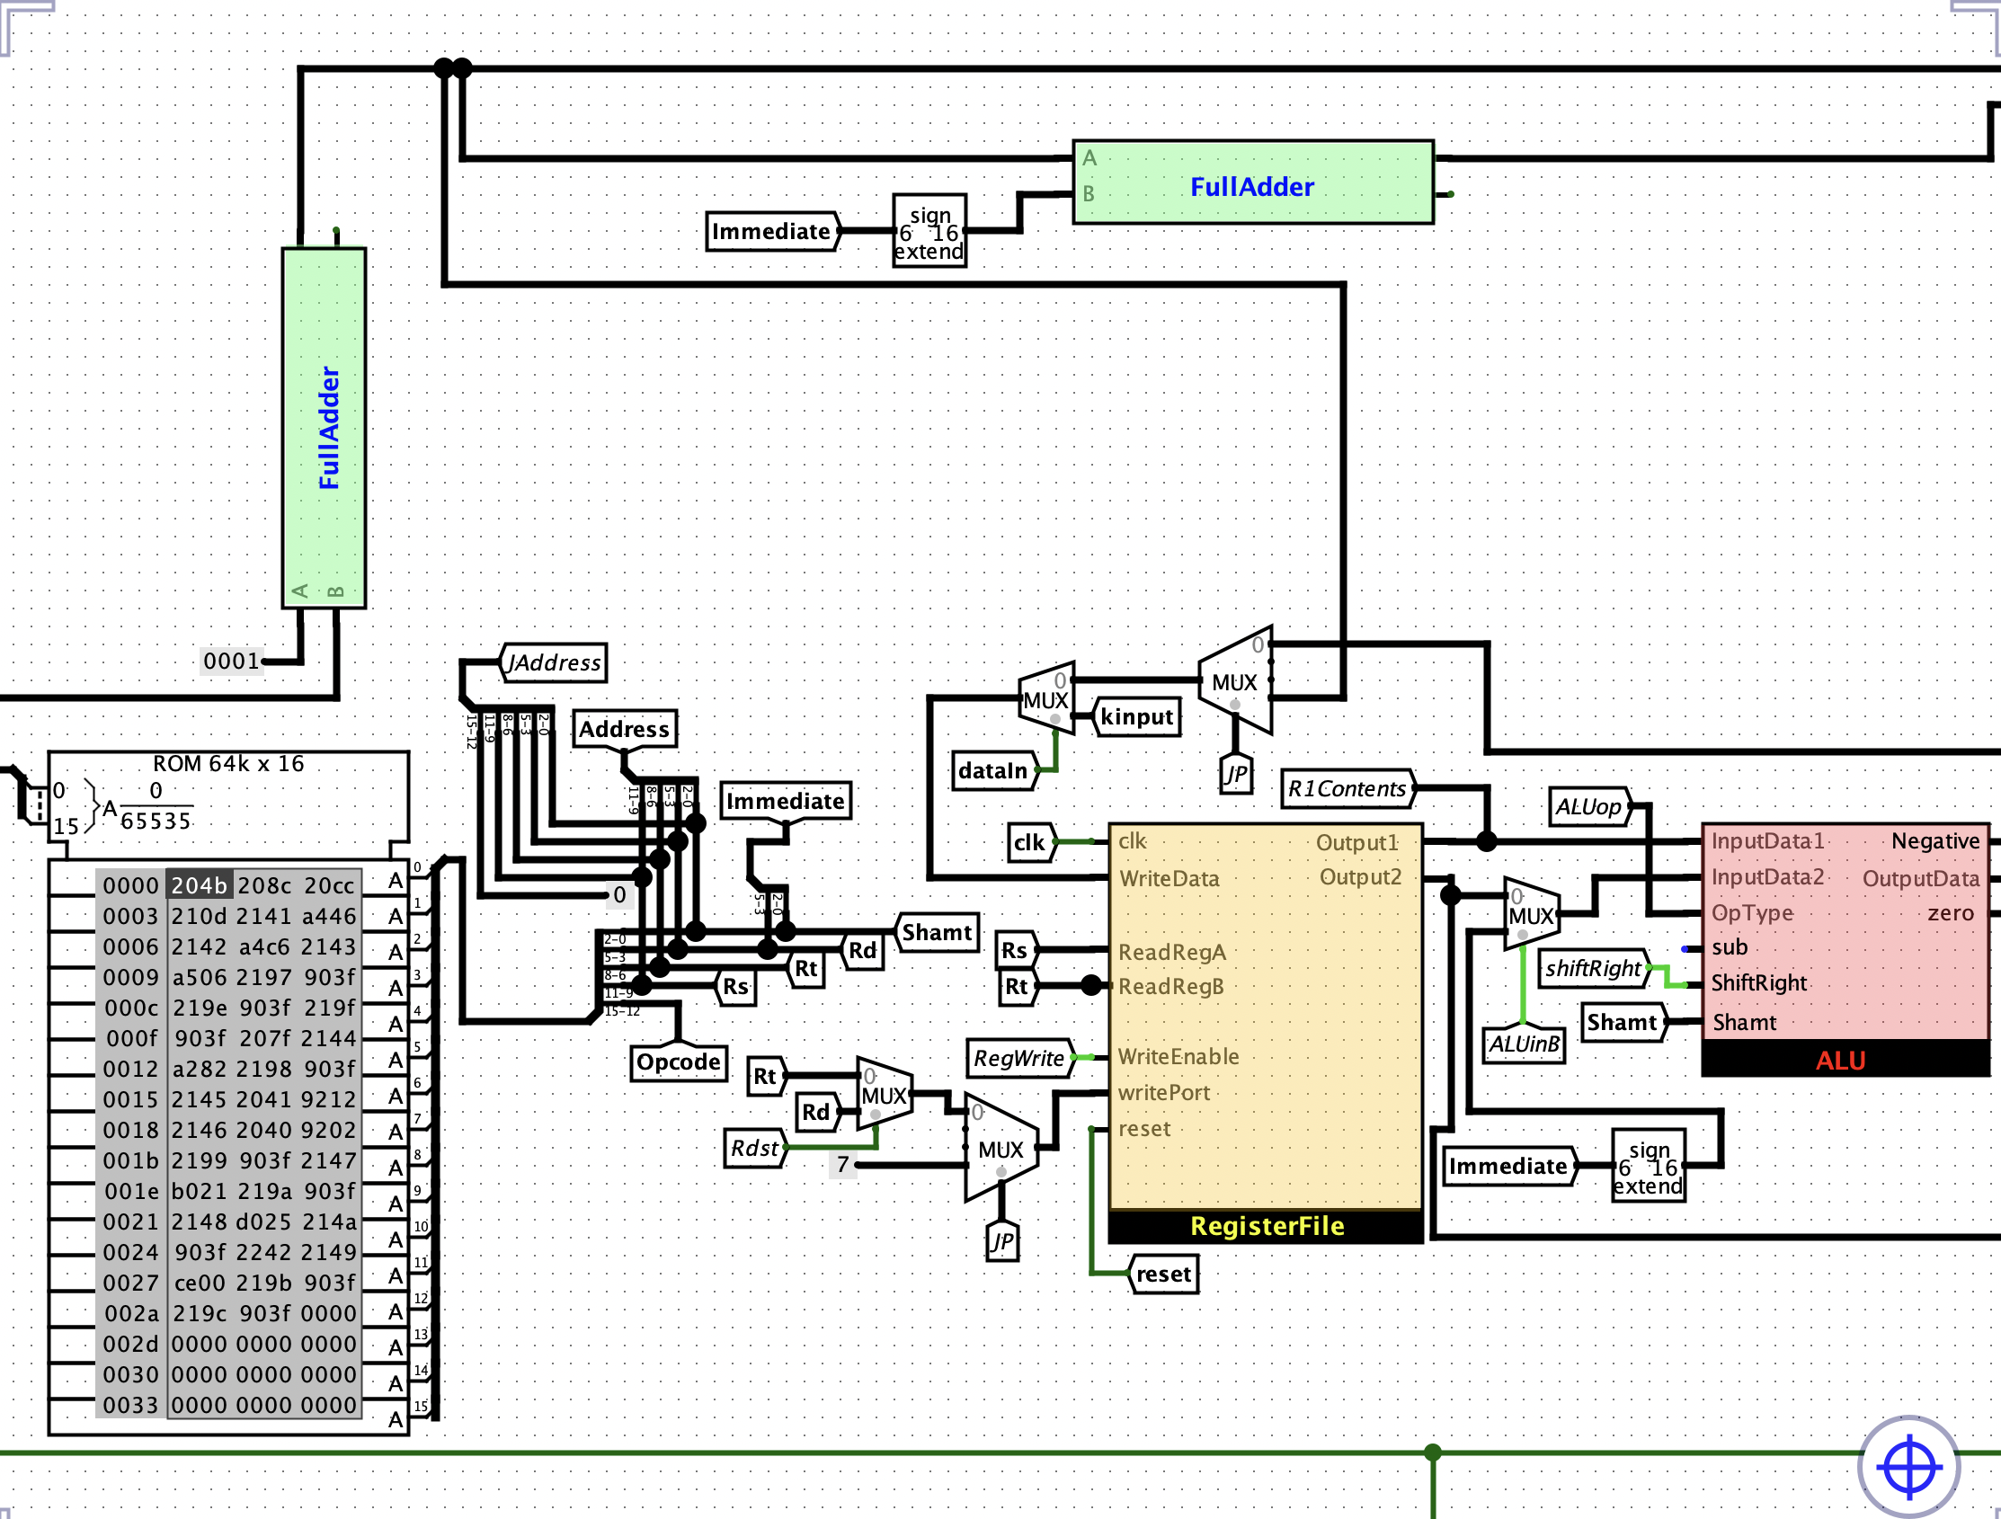
Task: Select the MUX above the ALUinB label
Action: point(1532,915)
